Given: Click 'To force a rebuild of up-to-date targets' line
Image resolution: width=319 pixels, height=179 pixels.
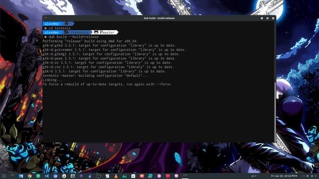Looking at the screenshot, I should coord(107,84).
